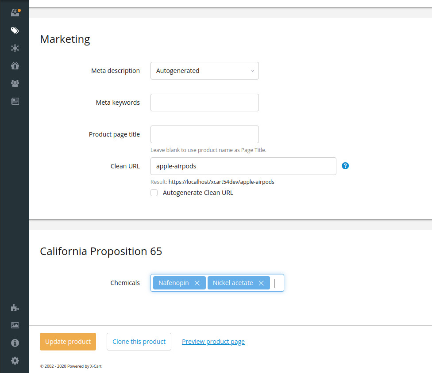This screenshot has width=432, height=373.
Task: Remove the Nickel acetate chemical tag
Action: coord(261,283)
